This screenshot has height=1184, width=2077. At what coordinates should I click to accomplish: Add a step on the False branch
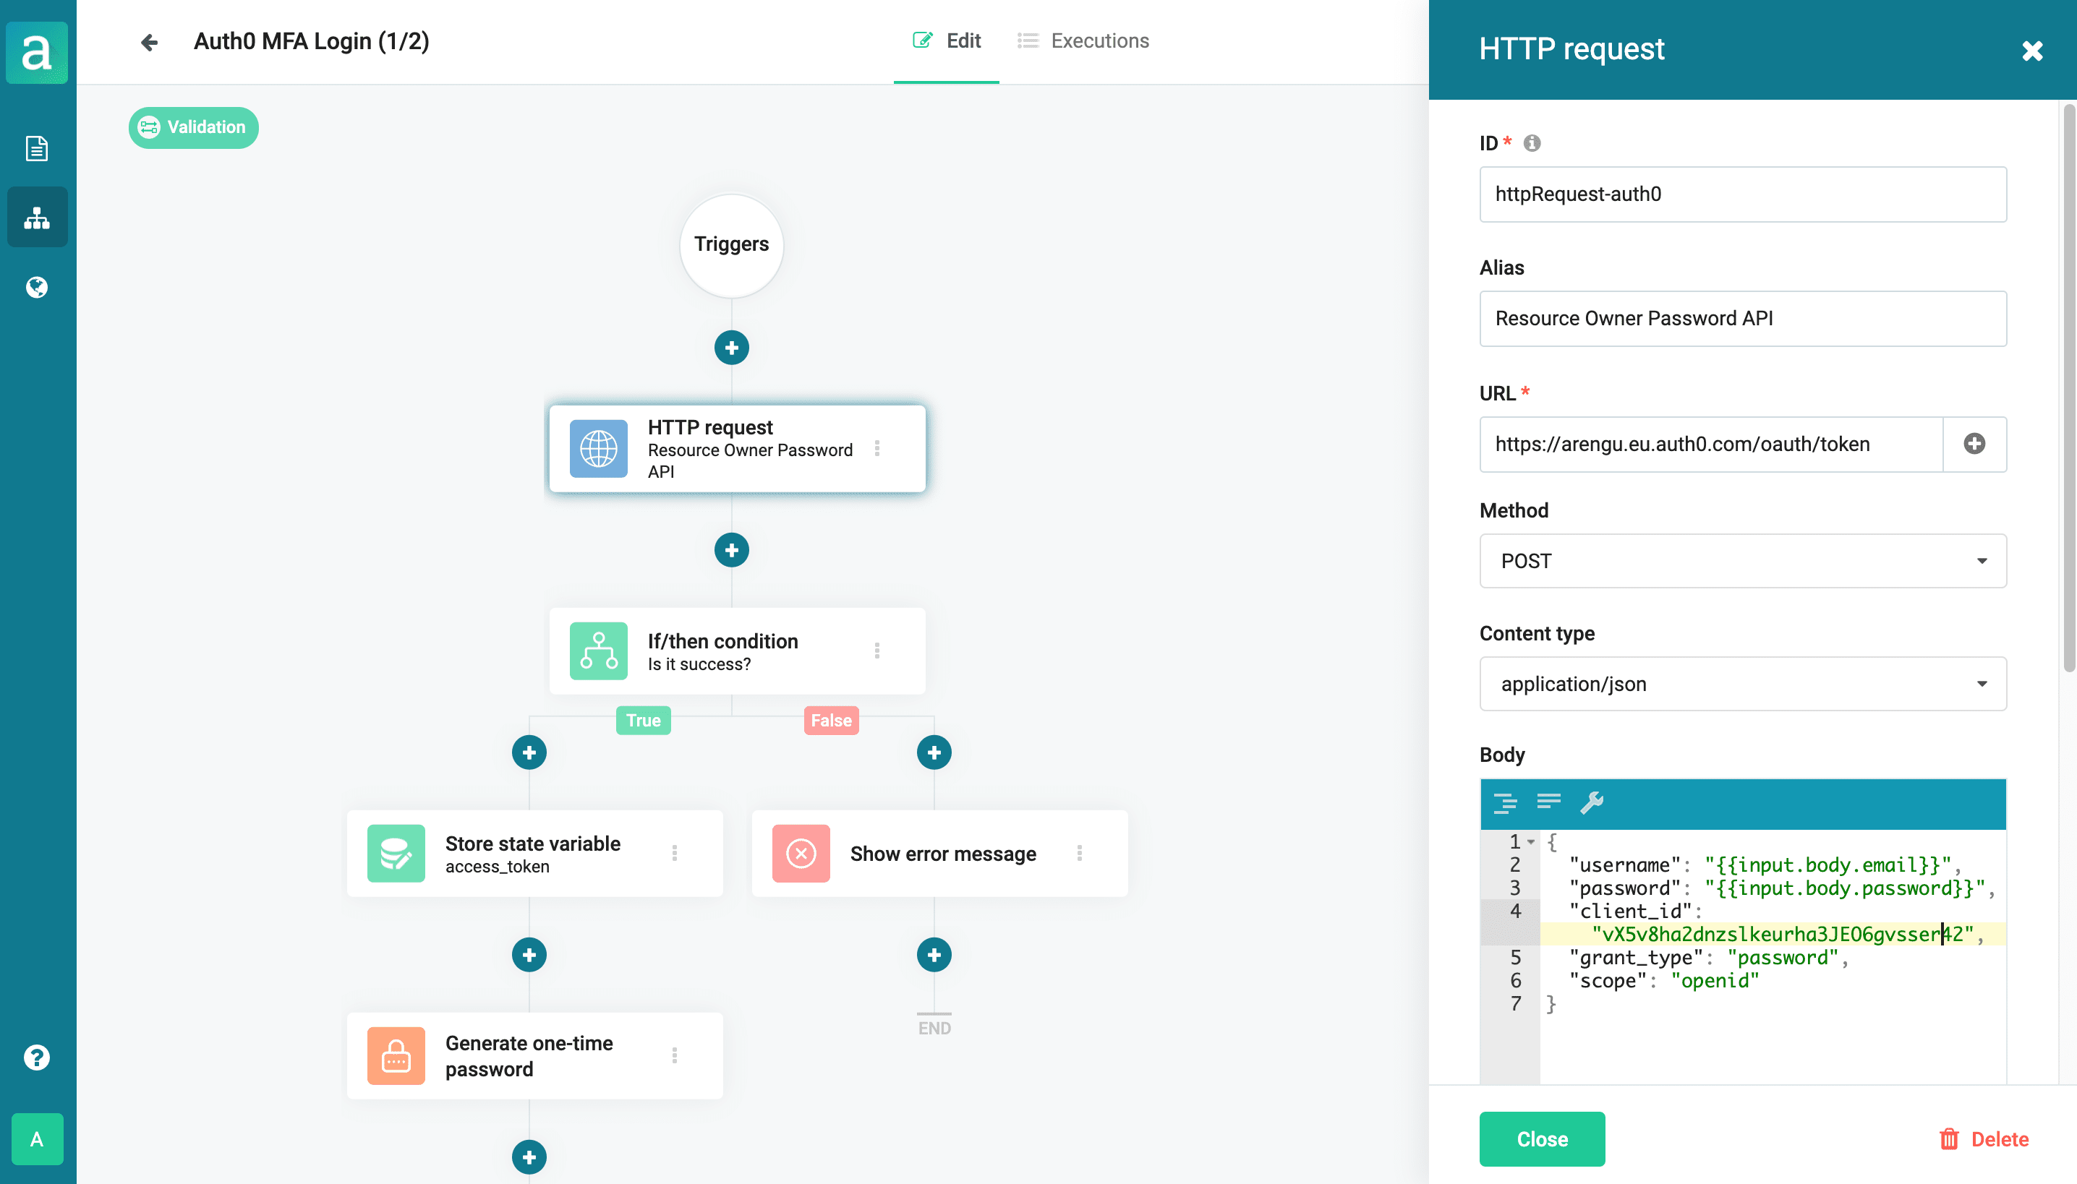click(933, 753)
